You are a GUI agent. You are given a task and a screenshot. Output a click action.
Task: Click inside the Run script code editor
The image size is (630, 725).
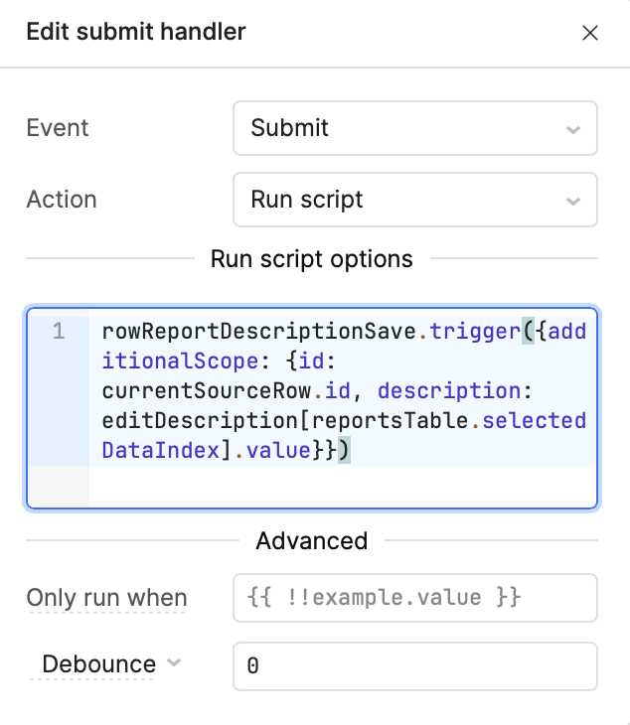(x=312, y=408)
